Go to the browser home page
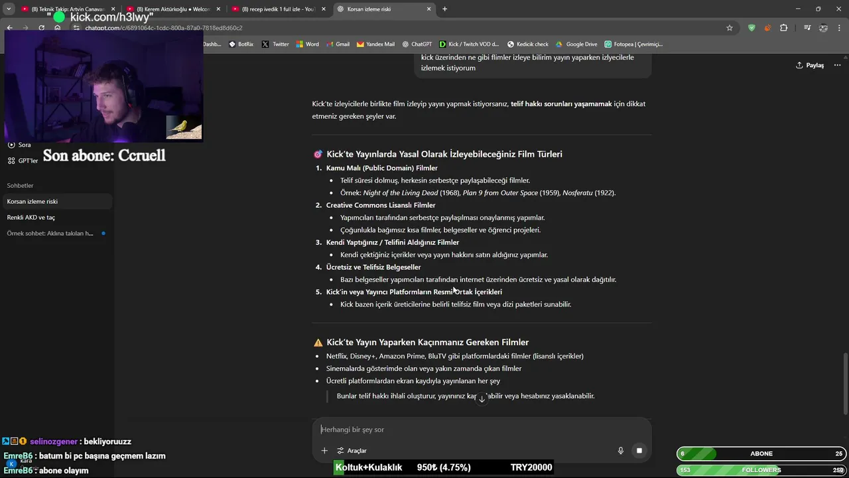Image resolution: width=849 pixels, height=478 pixels. point(58,28)
